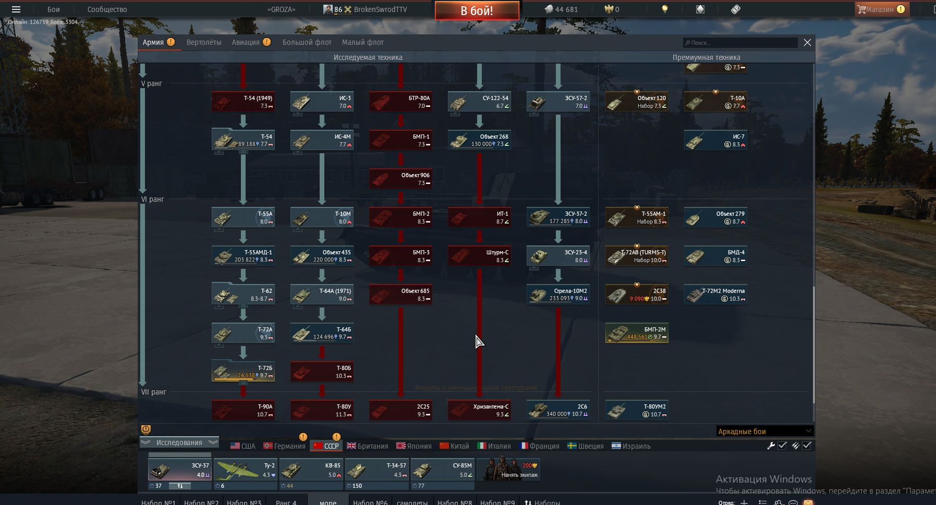Switch to the Большой флот tab

tap(307, 42)
